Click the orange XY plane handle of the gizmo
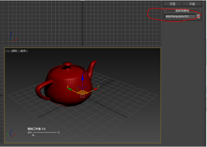The image size is (207, 147). coord(82,92)
